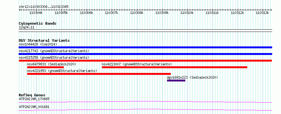Select the ATP2A2 NM_001681 transcript line
The height and width of the screenshot is (114, 281).
(x=145, y=110)
